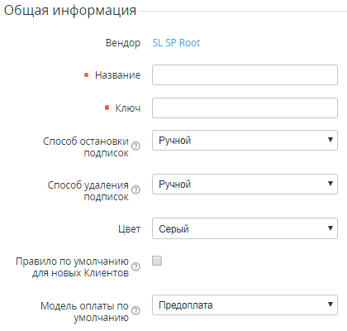Image resolution: width=347 pixels, height=331 pixels.
Task: Show help for Модель оплаты по умолчанию
Action: point(135,311)
